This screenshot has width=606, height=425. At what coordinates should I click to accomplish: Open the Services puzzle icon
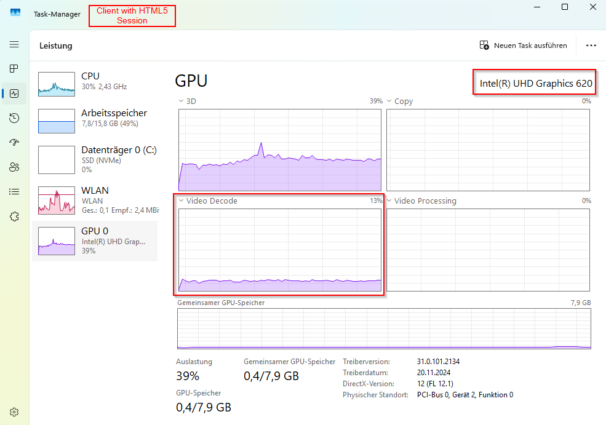tap(14, 216)
